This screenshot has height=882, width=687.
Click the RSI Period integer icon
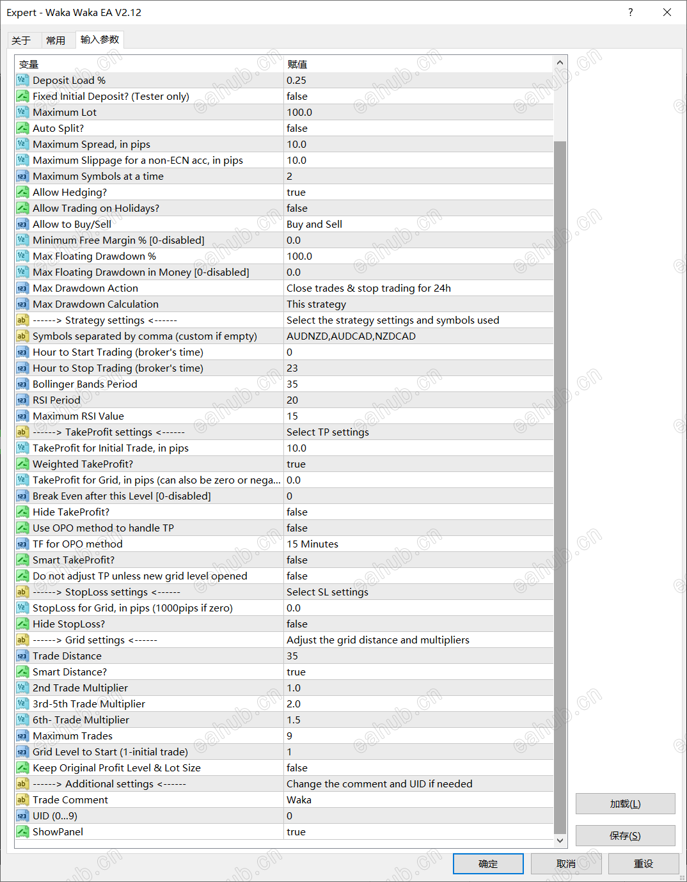[x=22, y=400]
